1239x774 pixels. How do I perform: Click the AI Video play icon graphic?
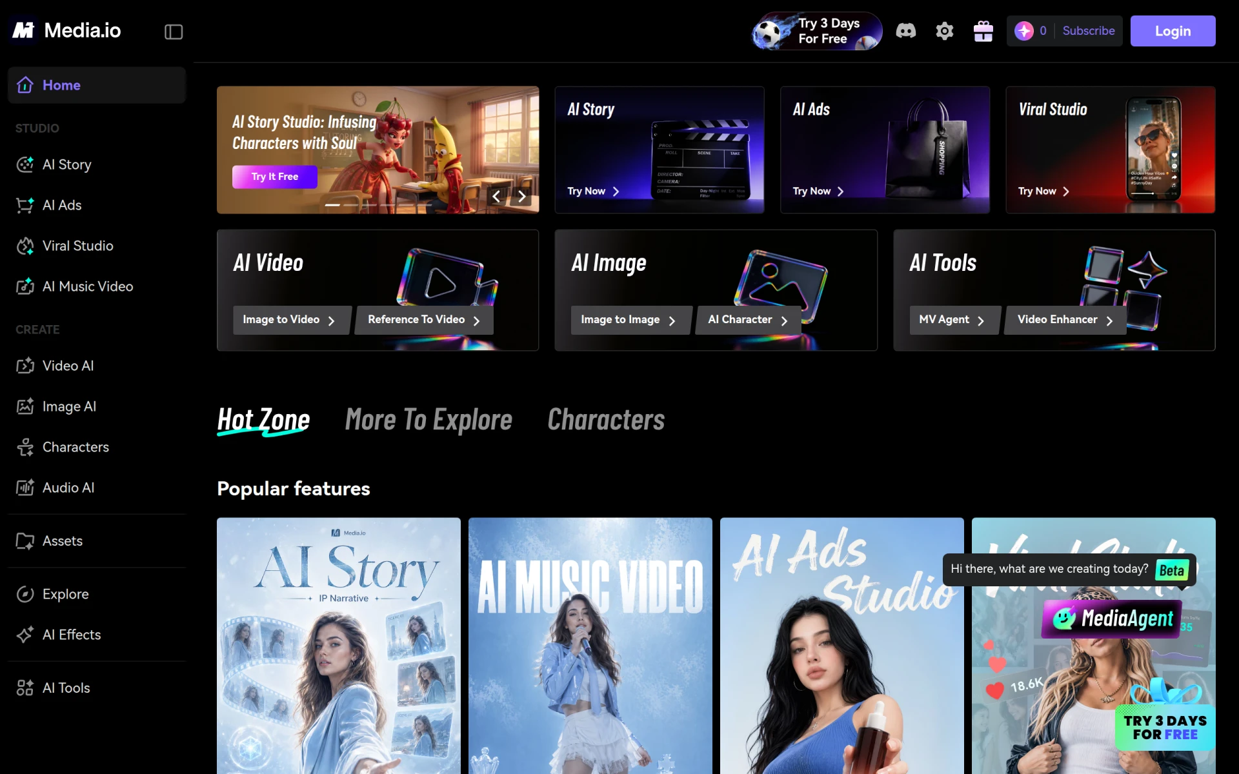(447, 278)
